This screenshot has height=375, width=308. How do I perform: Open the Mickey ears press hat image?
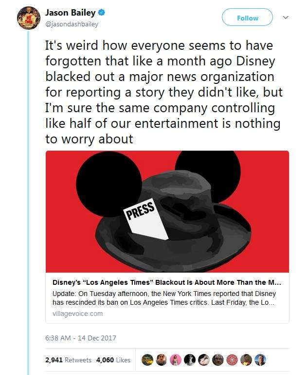[x=167, y=211]
